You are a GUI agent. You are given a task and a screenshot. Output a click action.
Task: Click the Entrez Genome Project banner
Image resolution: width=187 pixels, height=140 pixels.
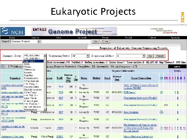click(x=74, y=31)
